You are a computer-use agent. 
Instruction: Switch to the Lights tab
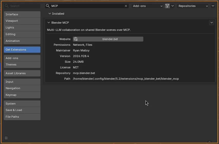(22, 28)
